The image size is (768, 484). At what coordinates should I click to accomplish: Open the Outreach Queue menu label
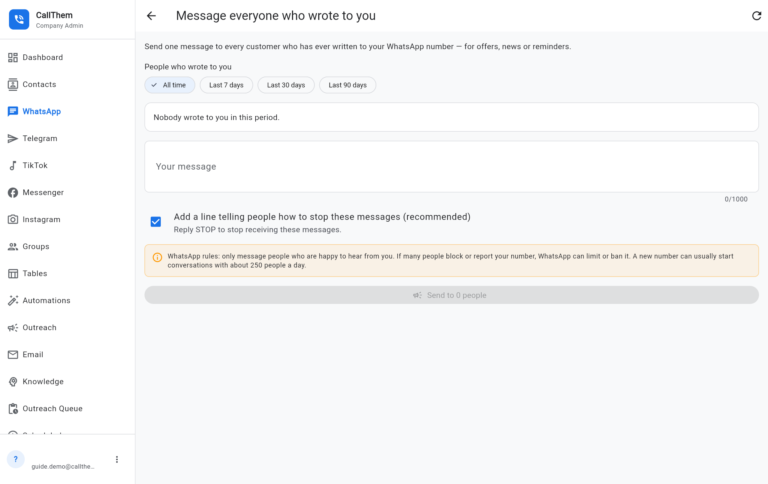point(52,409)
